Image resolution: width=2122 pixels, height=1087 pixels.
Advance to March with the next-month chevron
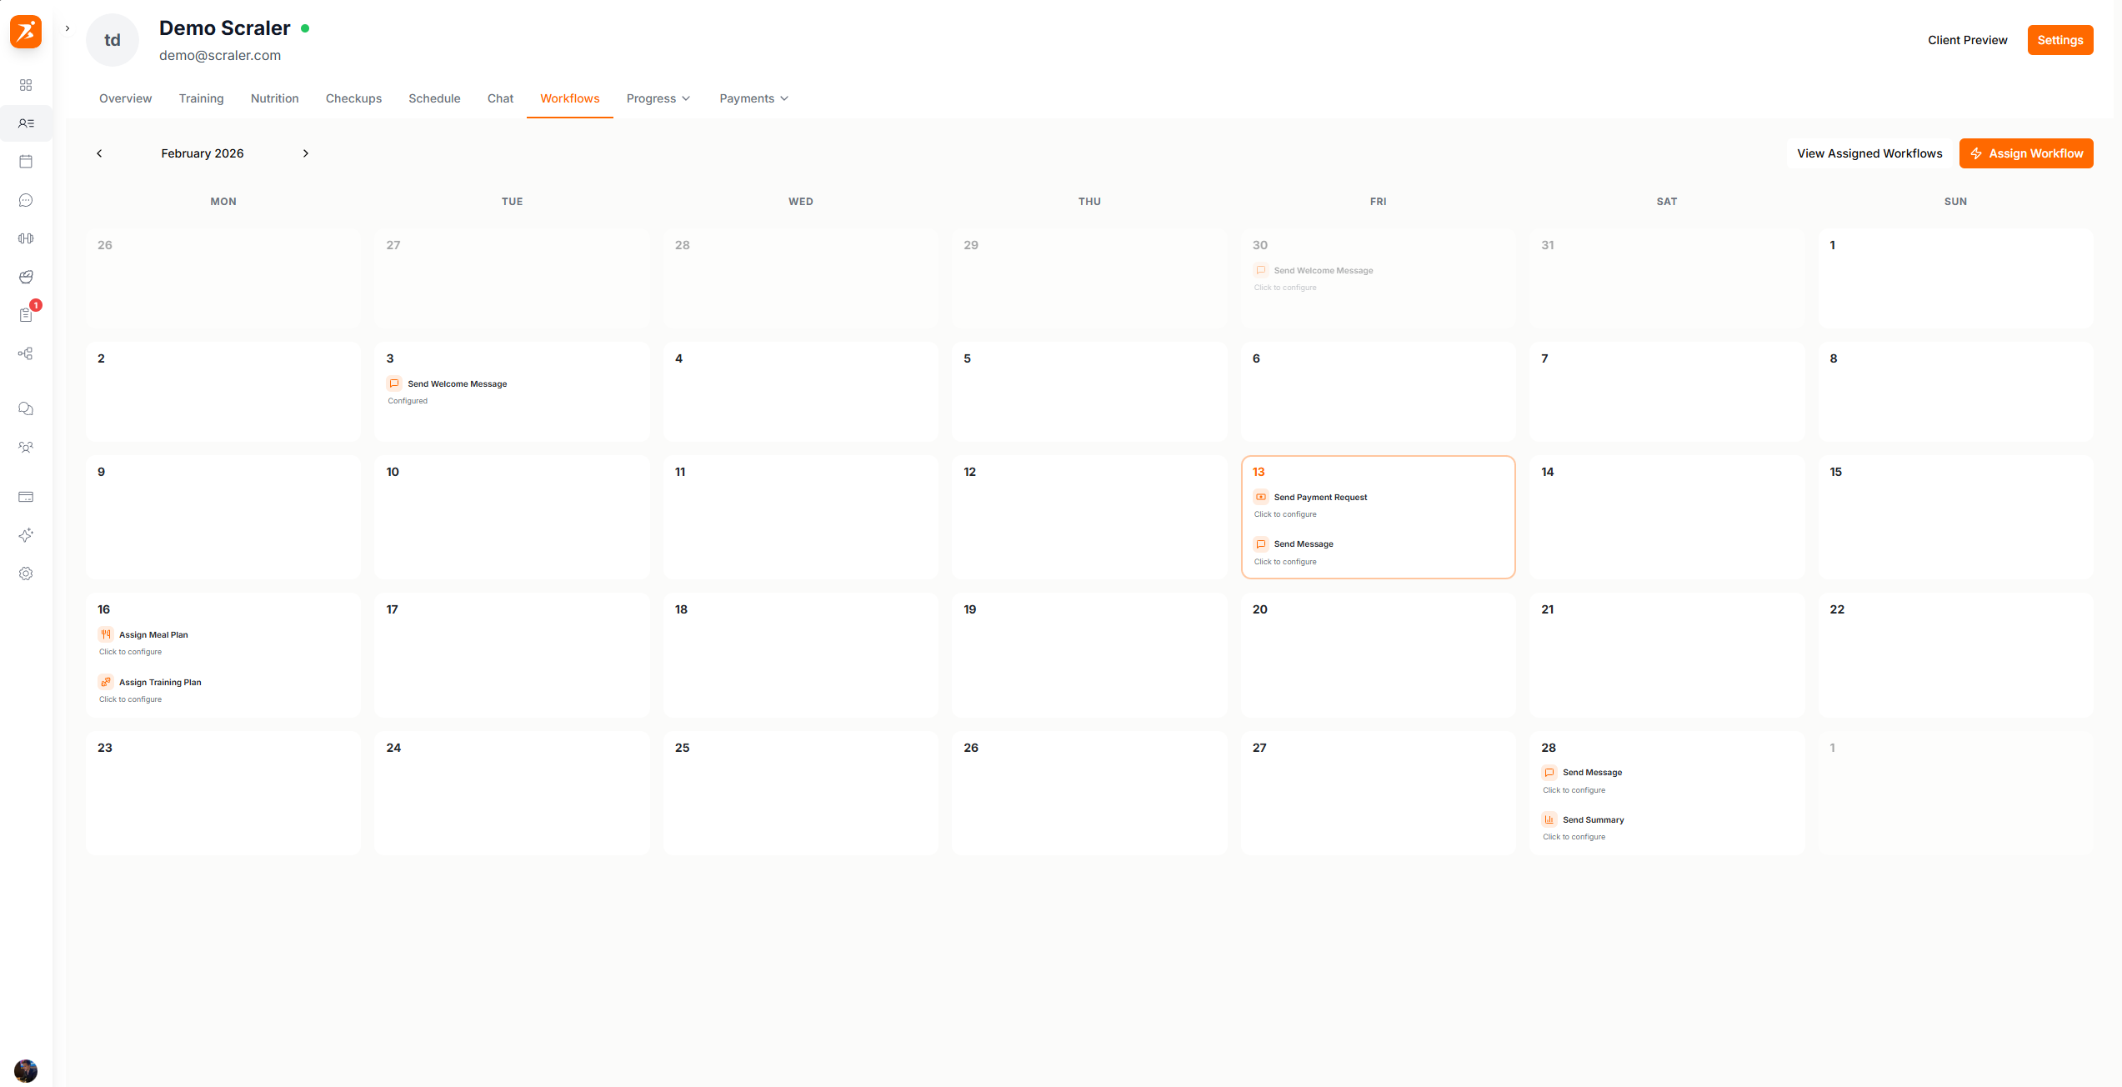(x=305, y=153)
